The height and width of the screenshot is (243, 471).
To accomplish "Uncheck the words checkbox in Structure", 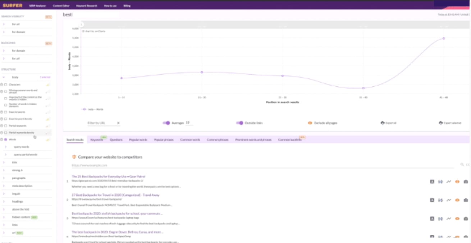I will coord(6,139).
